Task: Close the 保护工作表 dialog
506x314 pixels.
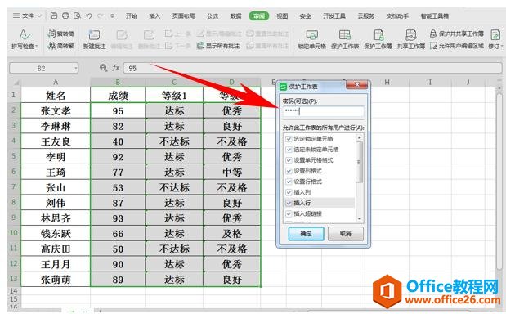Action: (357, 85)
